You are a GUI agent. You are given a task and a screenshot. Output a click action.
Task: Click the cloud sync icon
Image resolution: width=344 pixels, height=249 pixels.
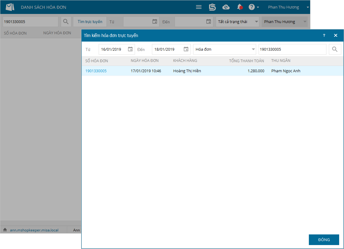point(226,7)
